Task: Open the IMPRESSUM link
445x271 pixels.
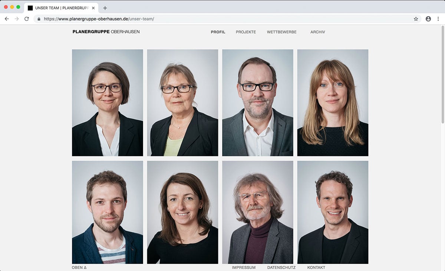Action: tap(244, 268)
